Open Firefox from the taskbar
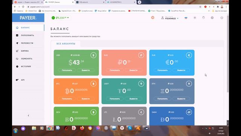The width and height of the screenshot is (241, 136). point(82,128)
